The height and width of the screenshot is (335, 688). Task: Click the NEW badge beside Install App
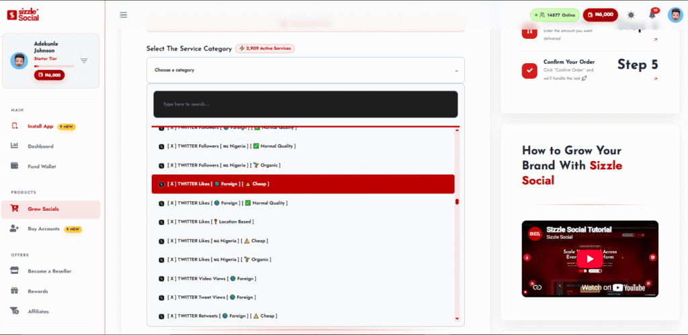(67, 126)
